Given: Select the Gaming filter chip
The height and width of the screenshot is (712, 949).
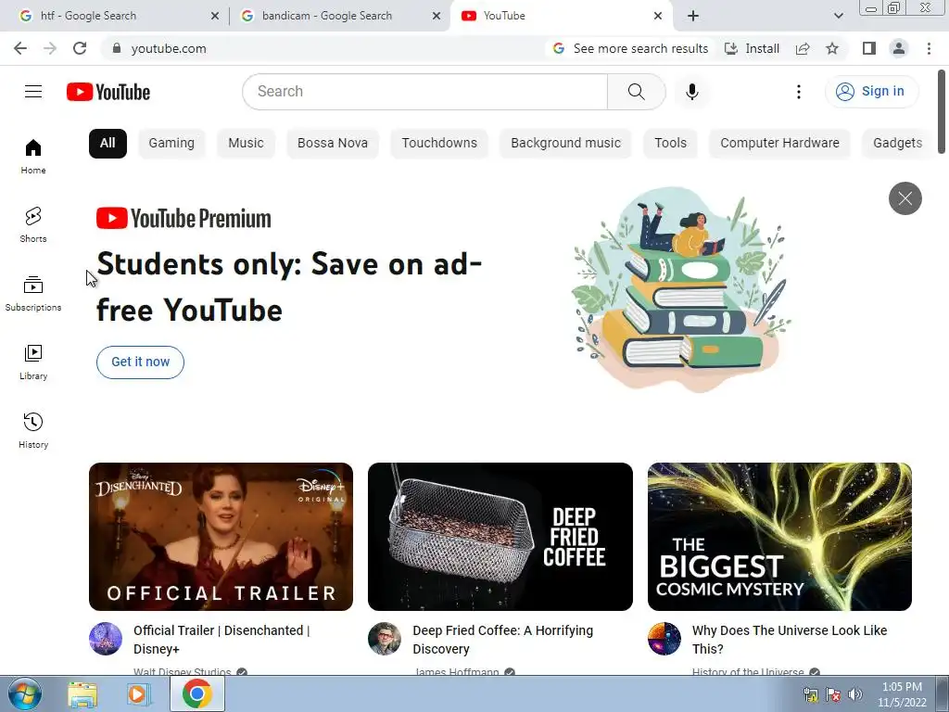Looking at the screenshot, I should [x=171, y=144].
